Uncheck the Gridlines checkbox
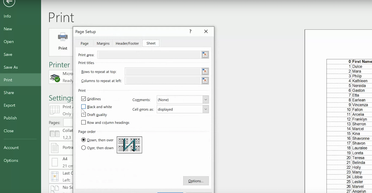Viewport: 372px width, 193px height. pos(84,99)
